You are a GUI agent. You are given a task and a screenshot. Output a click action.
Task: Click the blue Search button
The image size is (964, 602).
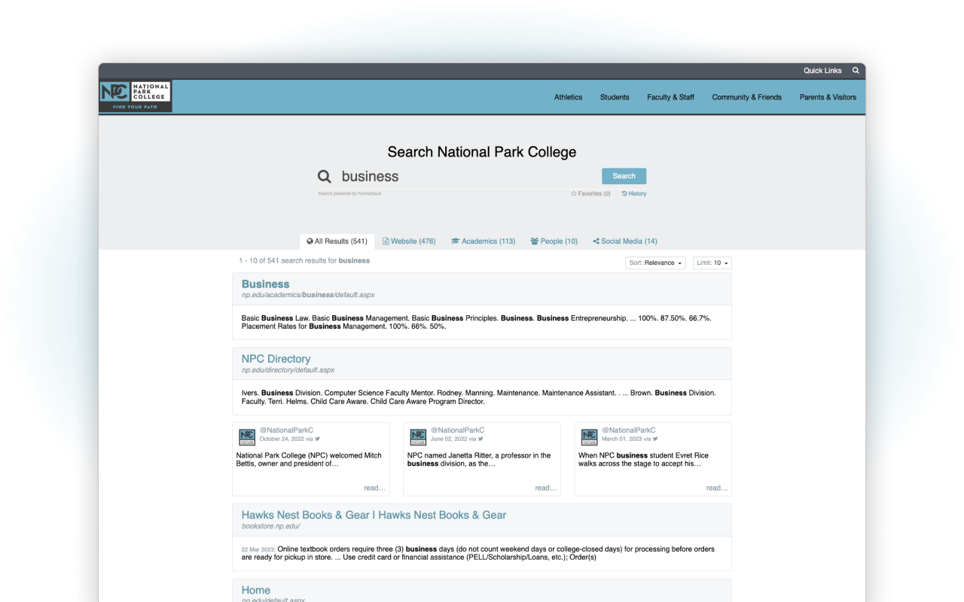(624, 176)
